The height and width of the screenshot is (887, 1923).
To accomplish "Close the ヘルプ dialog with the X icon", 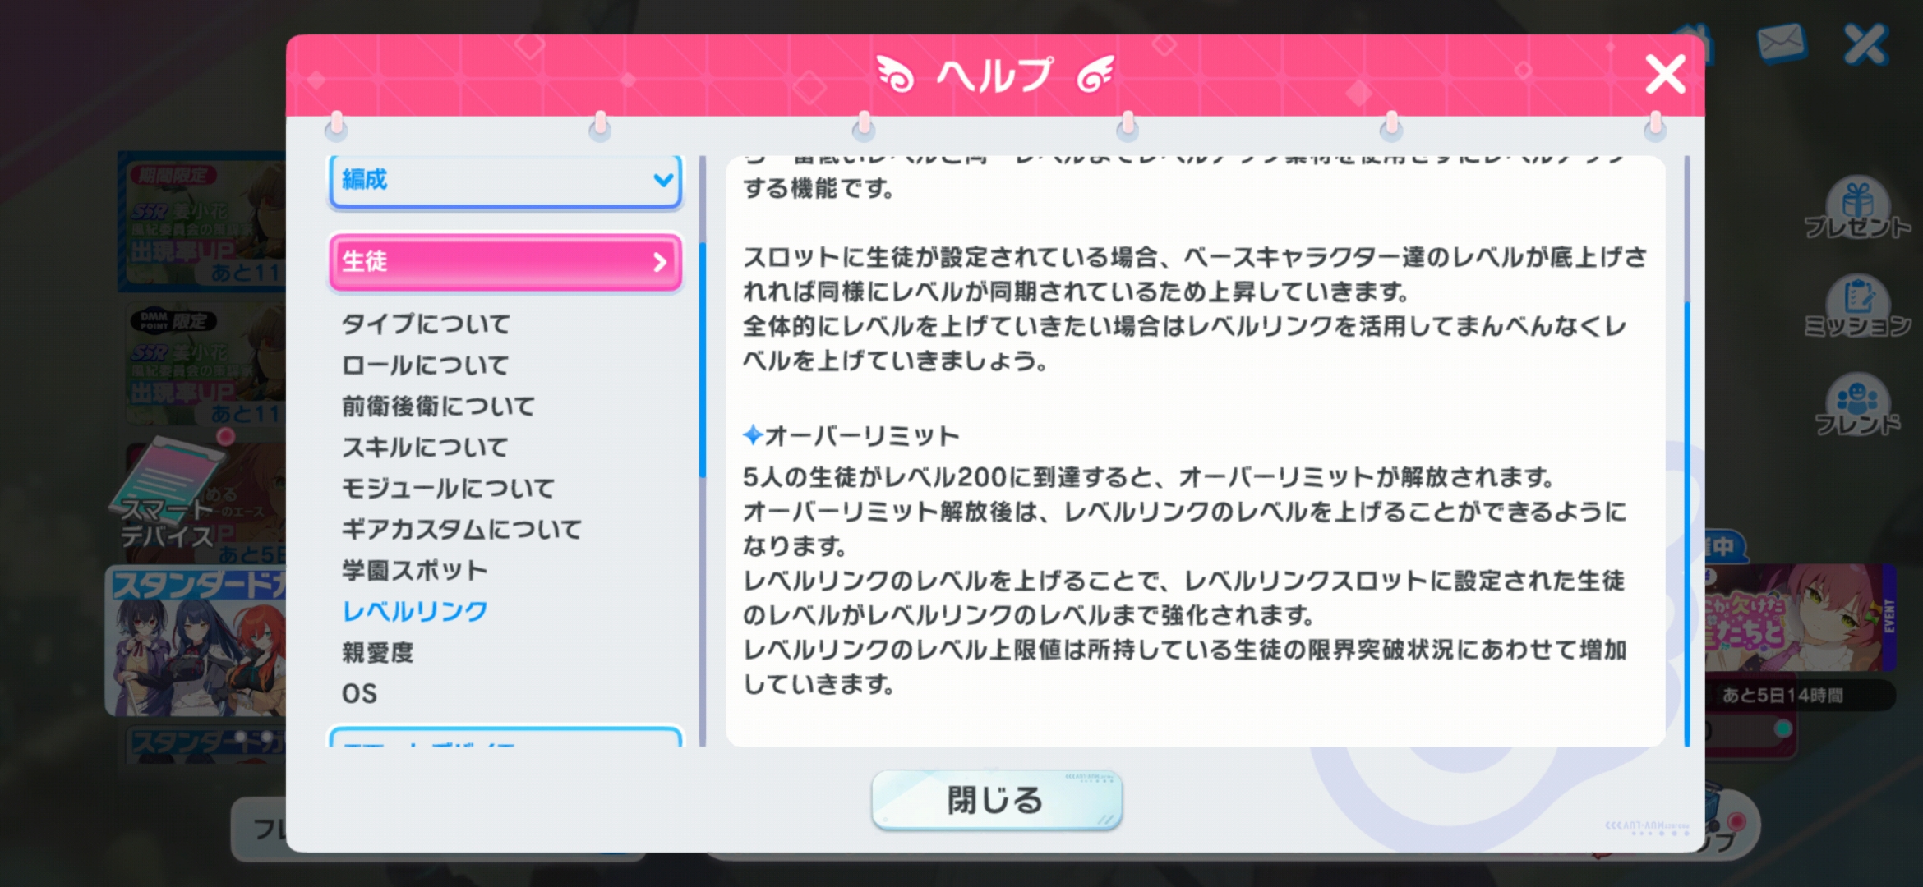I will point(1665,75).
